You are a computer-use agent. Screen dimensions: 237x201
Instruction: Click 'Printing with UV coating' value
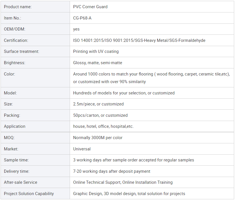tap(96, 51)
